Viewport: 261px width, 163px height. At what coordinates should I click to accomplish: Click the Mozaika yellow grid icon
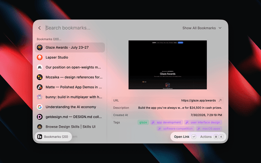pos(40,77)
